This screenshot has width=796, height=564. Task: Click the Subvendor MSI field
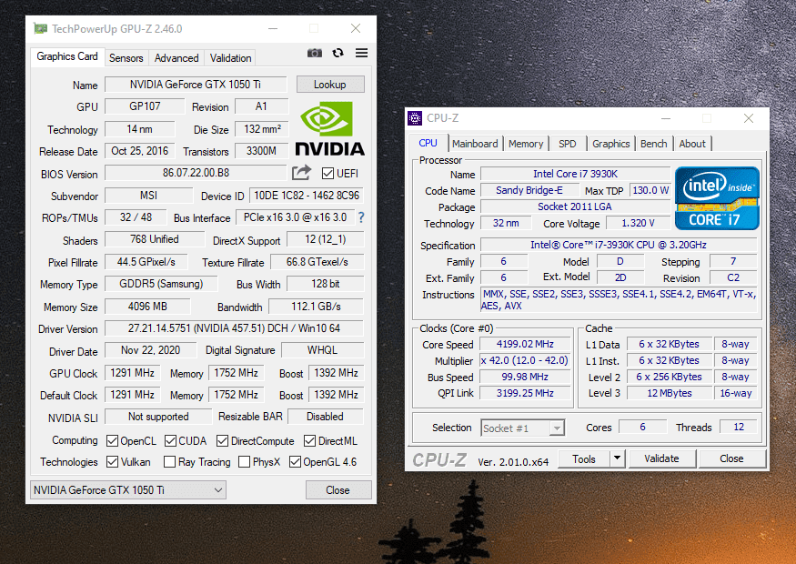coord(149,196)
